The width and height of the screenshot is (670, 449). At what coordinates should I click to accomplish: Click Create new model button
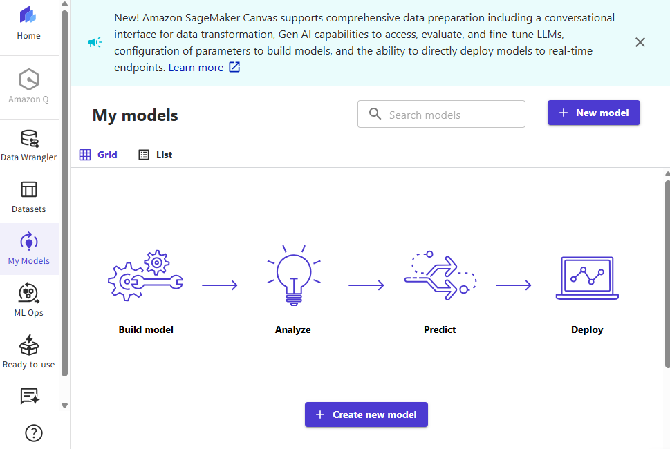(x=366, y=414)
